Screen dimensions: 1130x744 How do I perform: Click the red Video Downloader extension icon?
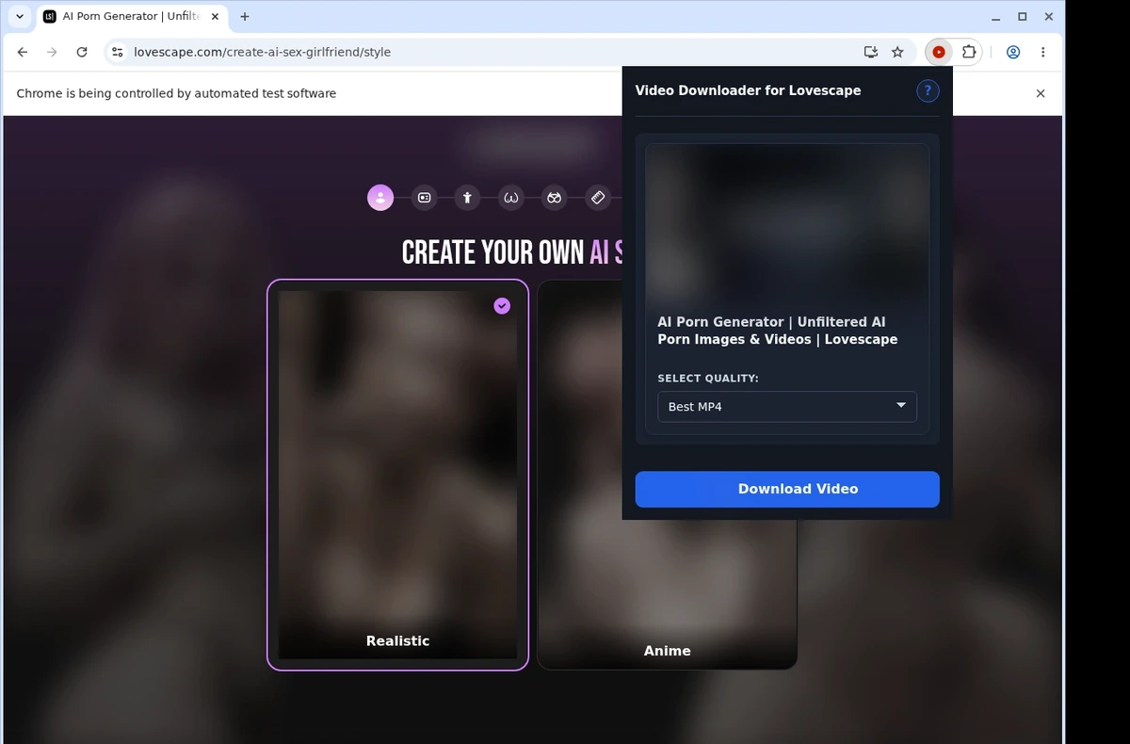[x=939, y=52]
